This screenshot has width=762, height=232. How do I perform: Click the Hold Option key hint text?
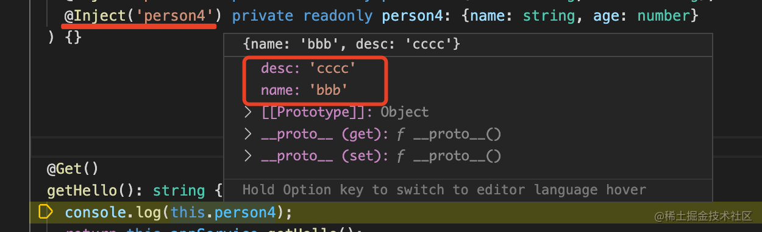click(444, 189)
